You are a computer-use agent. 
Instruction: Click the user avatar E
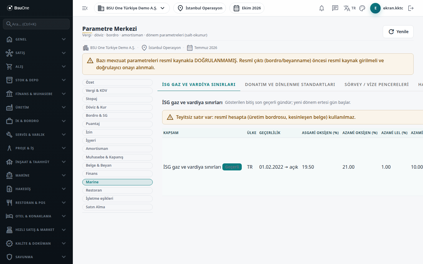[x=375, y=8]
